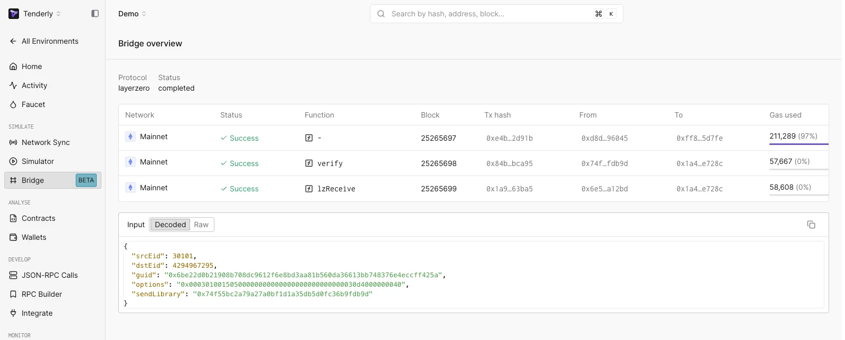Click the Home house icon
Viewport: 845px width, 340px height.
[13, 66]
